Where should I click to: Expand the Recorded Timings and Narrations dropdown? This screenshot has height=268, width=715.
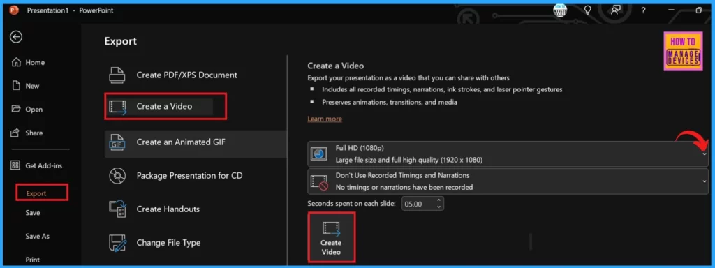tap(508, 181)
